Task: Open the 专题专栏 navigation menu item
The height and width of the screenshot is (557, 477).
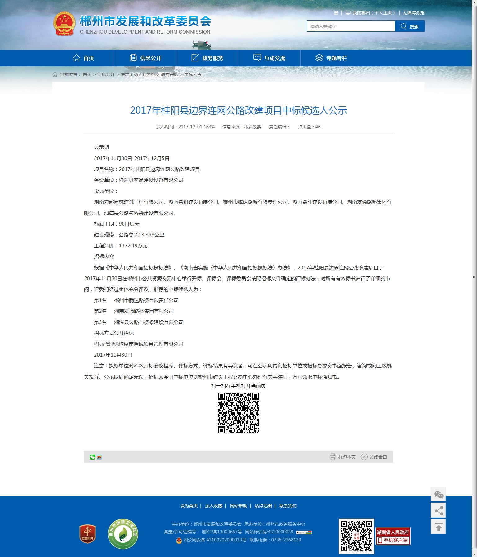Action: pos(331,58)
